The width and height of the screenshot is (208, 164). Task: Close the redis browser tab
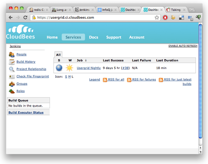click(x=47, y=10)
